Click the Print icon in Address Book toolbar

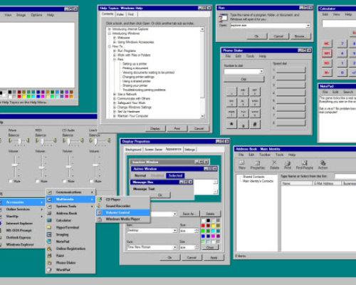click(x=288, y=165)
